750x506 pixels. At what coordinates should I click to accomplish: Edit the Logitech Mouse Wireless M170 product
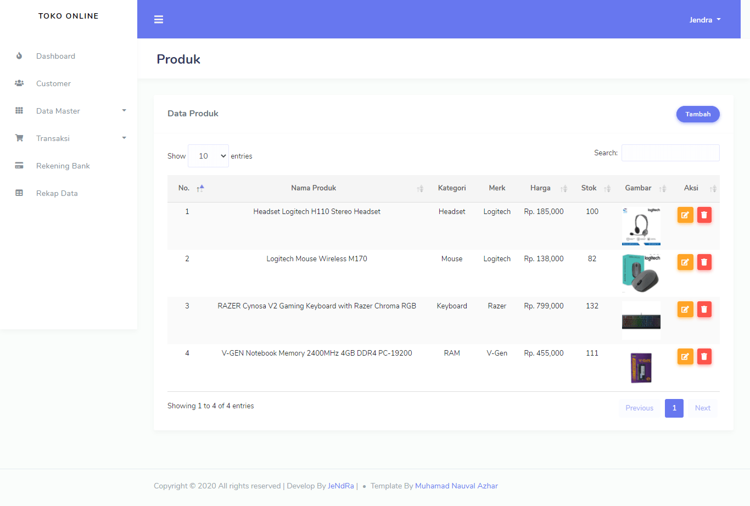685,262
